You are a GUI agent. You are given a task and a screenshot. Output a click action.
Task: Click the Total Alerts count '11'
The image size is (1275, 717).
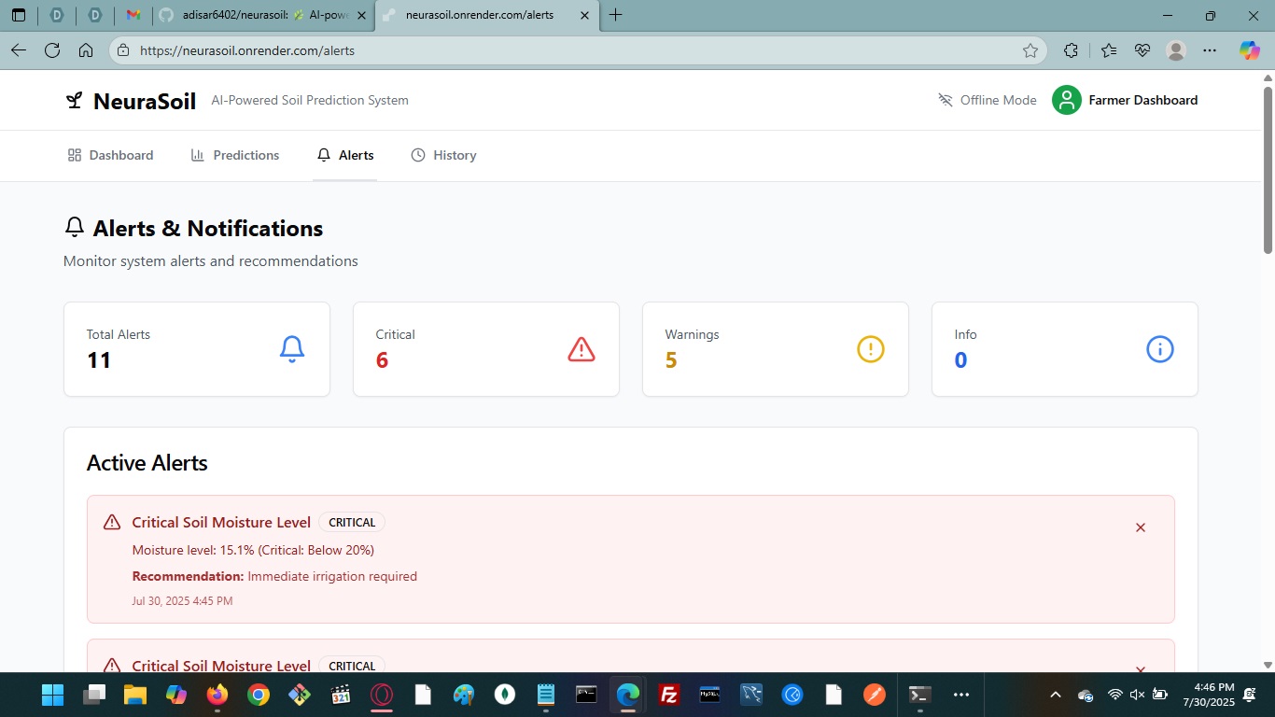pos(99,360)
